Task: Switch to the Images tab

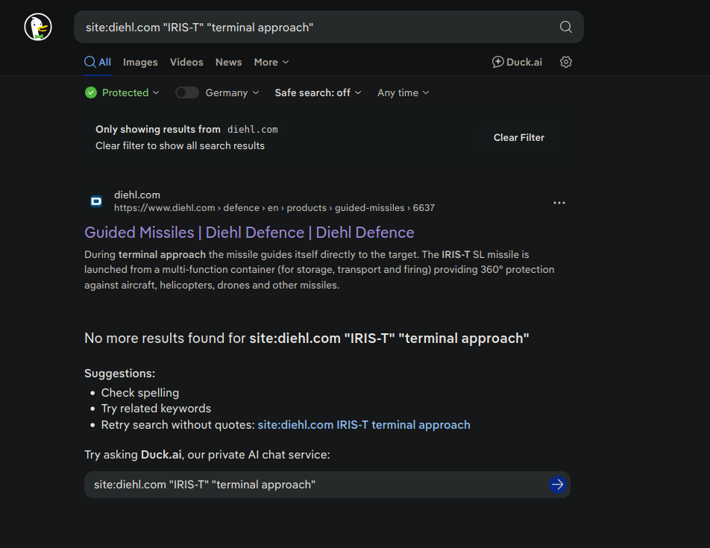Action: (x=140, y=63)
